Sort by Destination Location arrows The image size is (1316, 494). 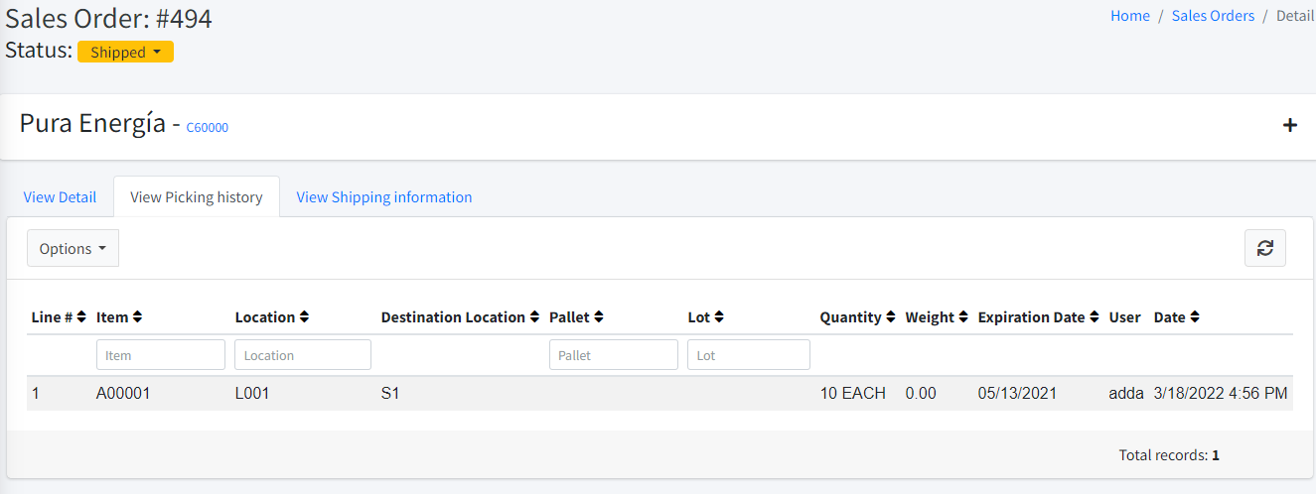(534, 317)
